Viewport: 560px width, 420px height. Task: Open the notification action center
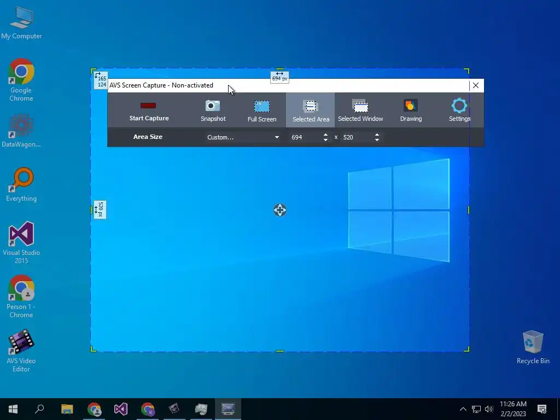542,409
